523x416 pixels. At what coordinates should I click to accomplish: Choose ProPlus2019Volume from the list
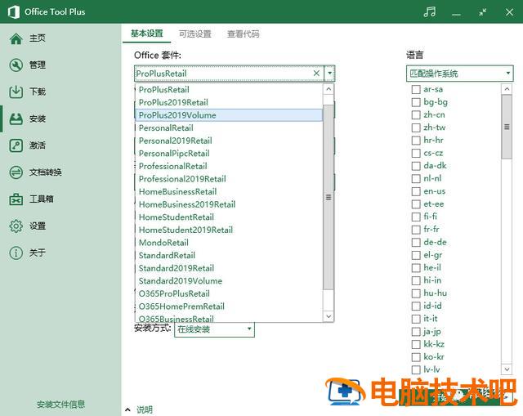tap(229, 115)
